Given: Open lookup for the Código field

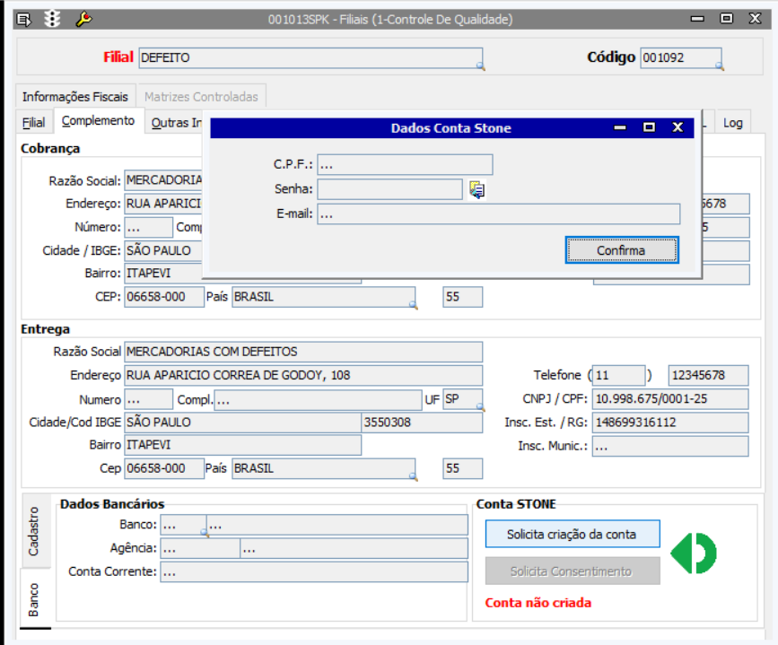Looking at the screenshot, I should (718, 65).
